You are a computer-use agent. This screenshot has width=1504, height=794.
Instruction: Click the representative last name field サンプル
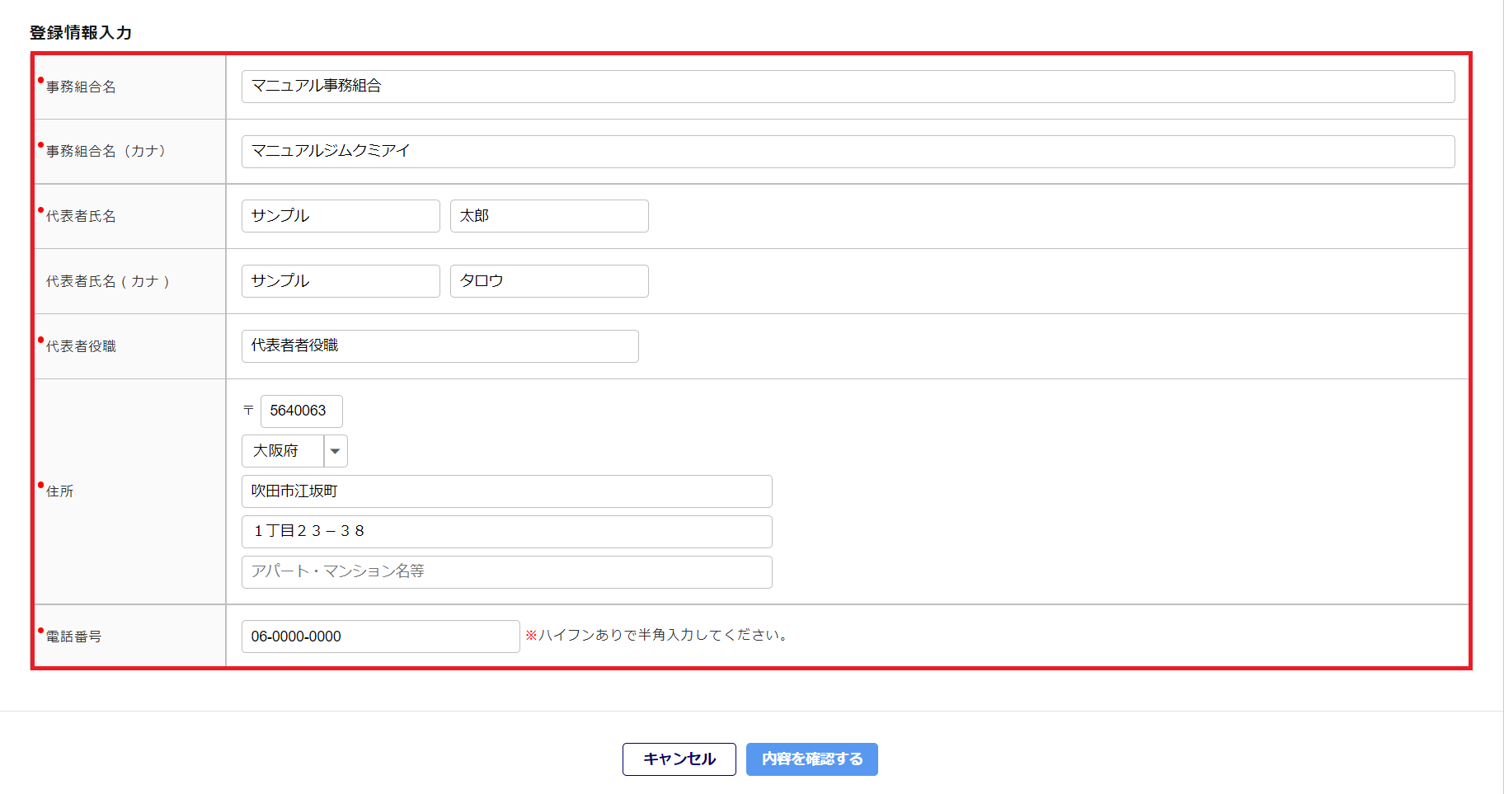tap(340, 216)
